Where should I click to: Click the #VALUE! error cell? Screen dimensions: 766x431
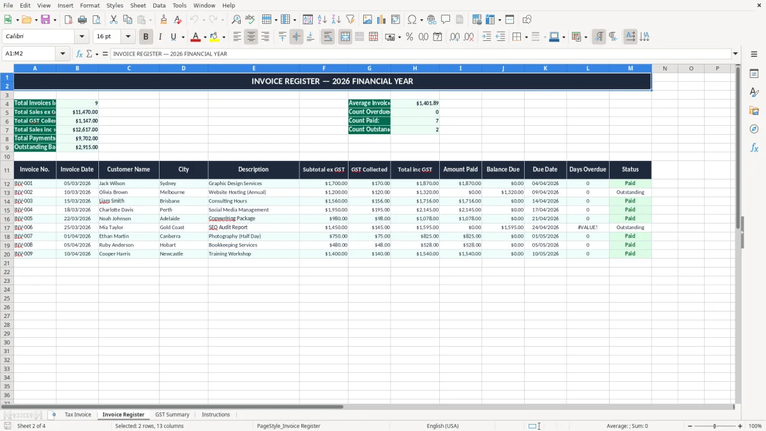click(588, 227)
